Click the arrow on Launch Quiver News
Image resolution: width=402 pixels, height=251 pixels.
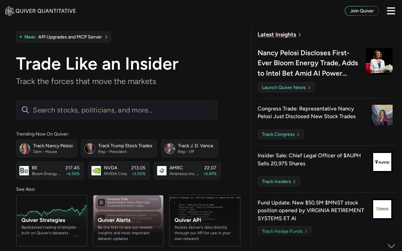tap(309, 88)
